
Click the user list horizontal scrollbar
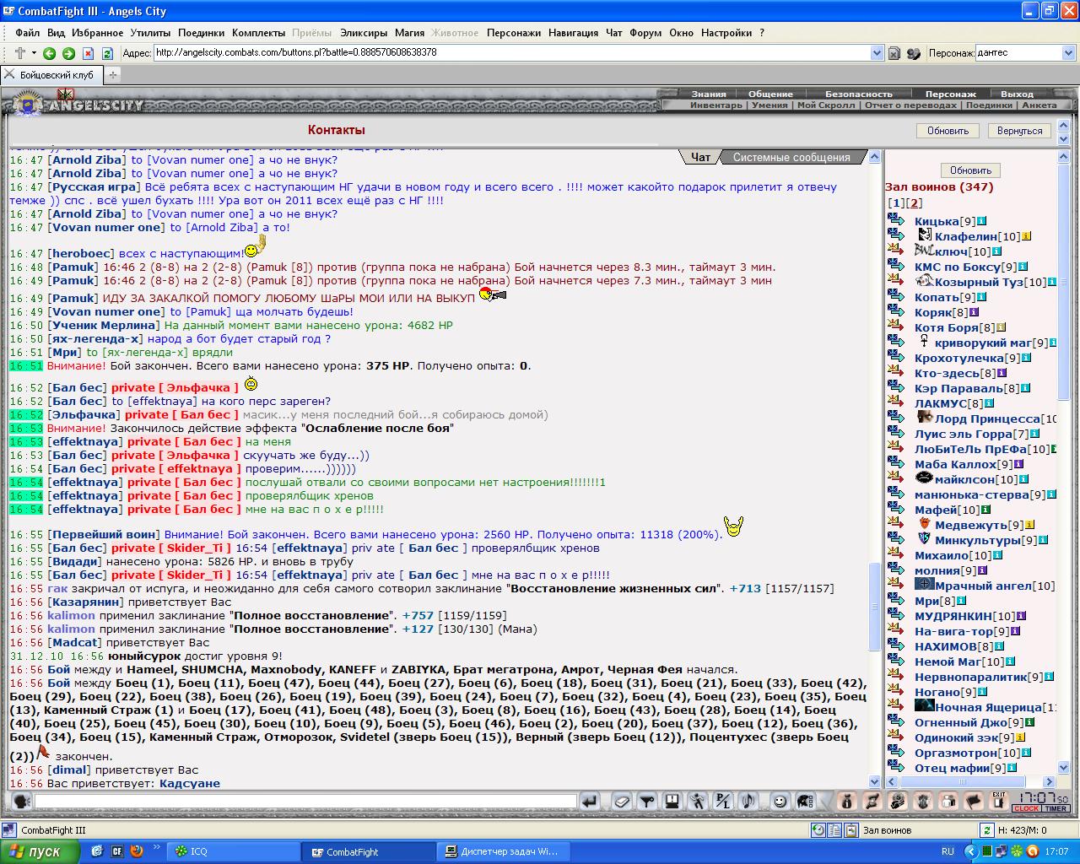(x=971, y=781)
